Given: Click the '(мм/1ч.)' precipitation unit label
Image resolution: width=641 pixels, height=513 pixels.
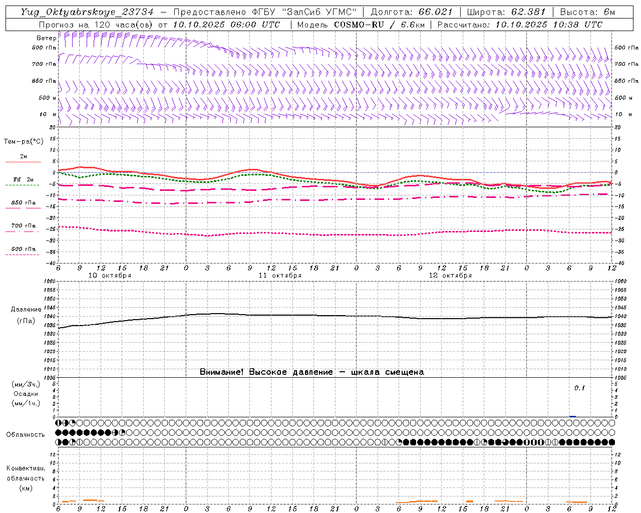Looking at the screenshot, I should [26, 403].
